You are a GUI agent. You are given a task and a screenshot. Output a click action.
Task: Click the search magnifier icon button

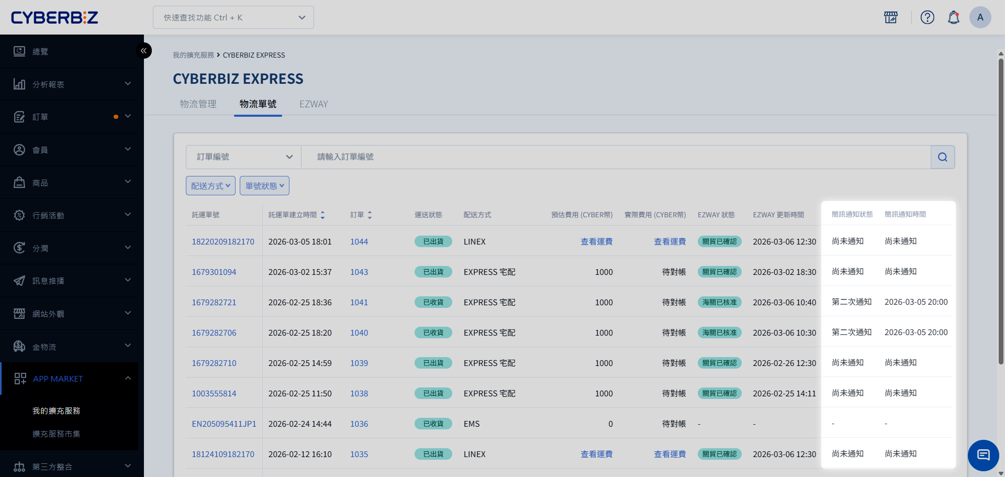(x=943, y=157)
